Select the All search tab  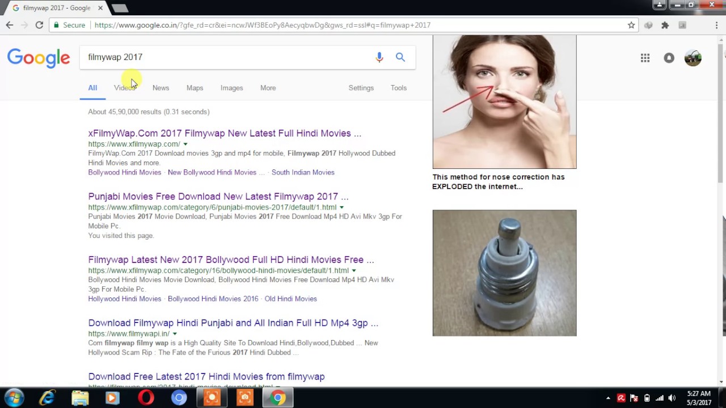click(92, 88)
